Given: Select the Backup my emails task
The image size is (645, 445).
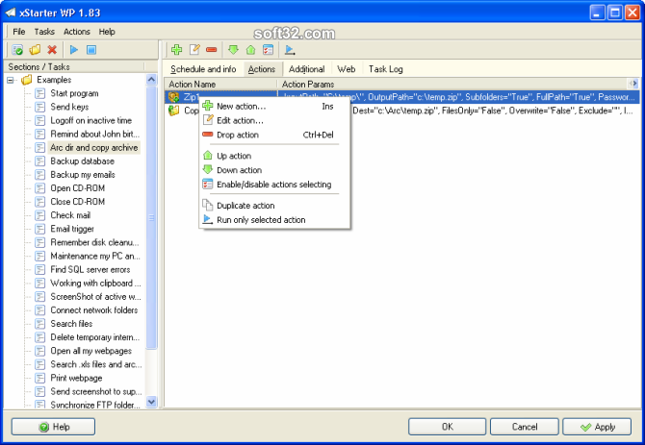Looking at the screenshot, I should (83, 175).
